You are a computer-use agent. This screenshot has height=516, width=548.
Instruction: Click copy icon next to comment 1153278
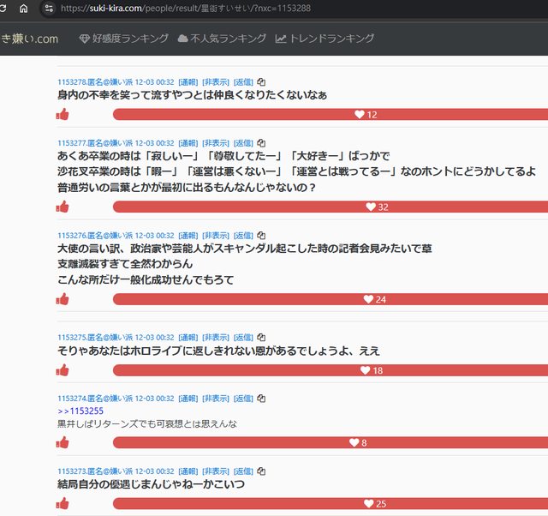pos(262,81)
